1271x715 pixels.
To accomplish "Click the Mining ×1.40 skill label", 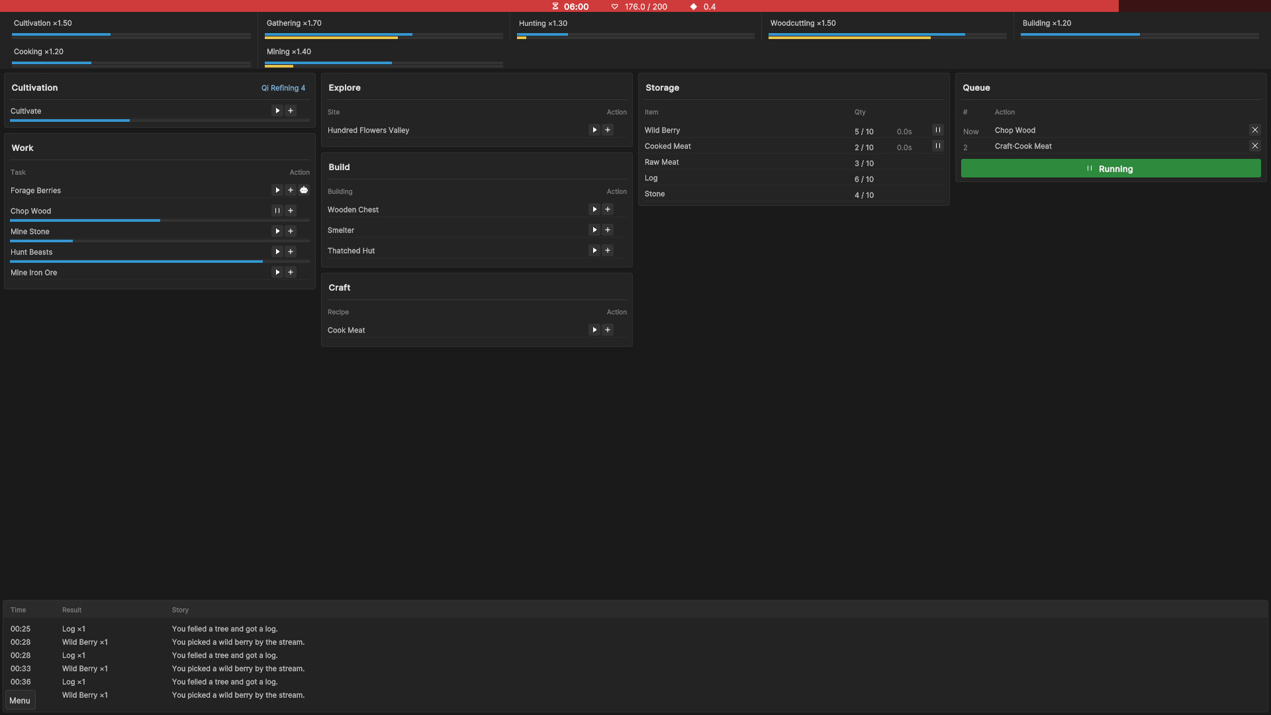I will pyautogui.click(x=289, y=52).
